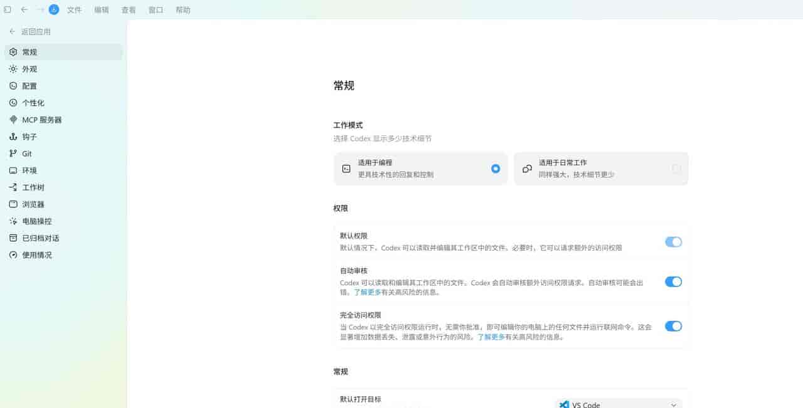
Task: Open the 帮助 menu
Action: point(183,10)
